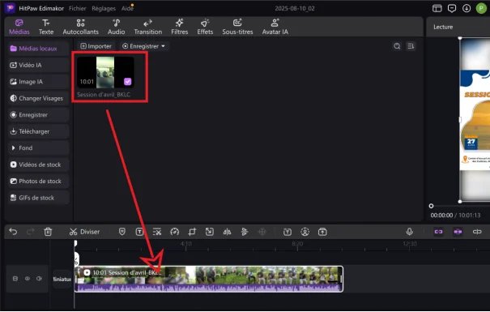Click the Importer button

(x=96, y=46)
